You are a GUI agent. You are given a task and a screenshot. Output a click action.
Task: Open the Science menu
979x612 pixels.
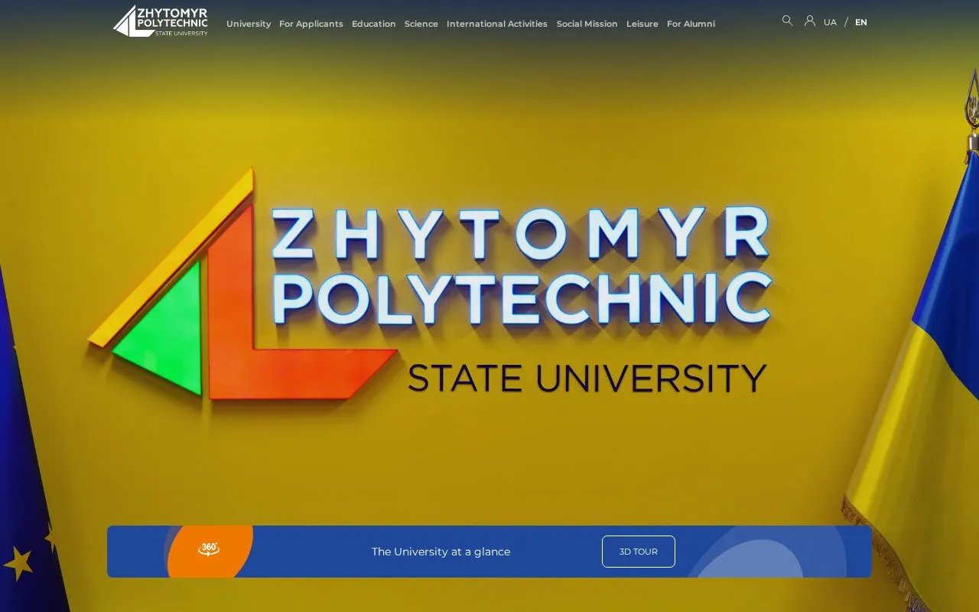pos(421,24)
